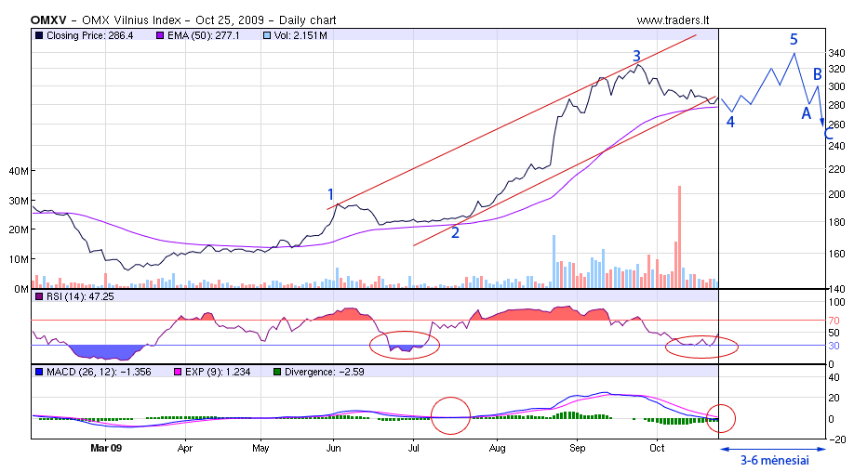Select the projected wave label 5
The height and width of the screenshot is (472, 854).
tap(794, 39)
